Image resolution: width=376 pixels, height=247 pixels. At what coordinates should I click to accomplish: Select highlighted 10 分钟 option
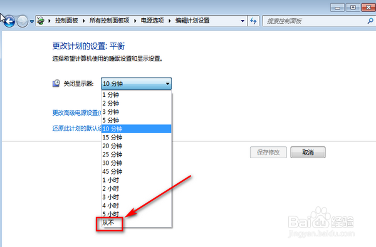click(x=136, y=129)
